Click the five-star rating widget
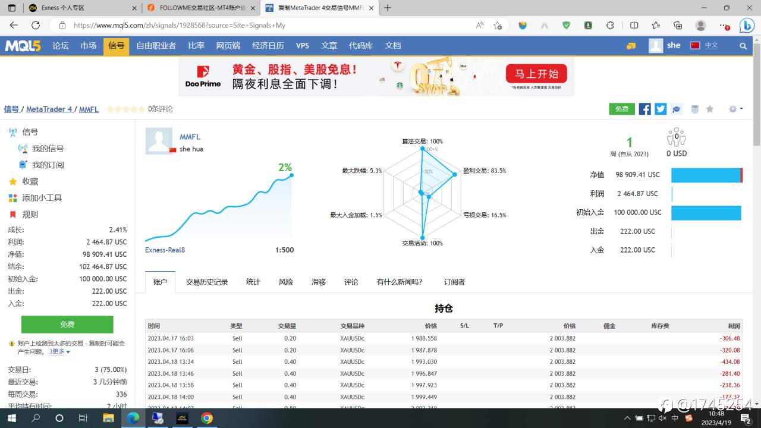The image size is (761, 428). pyautogui.click(x=125, y=109)
